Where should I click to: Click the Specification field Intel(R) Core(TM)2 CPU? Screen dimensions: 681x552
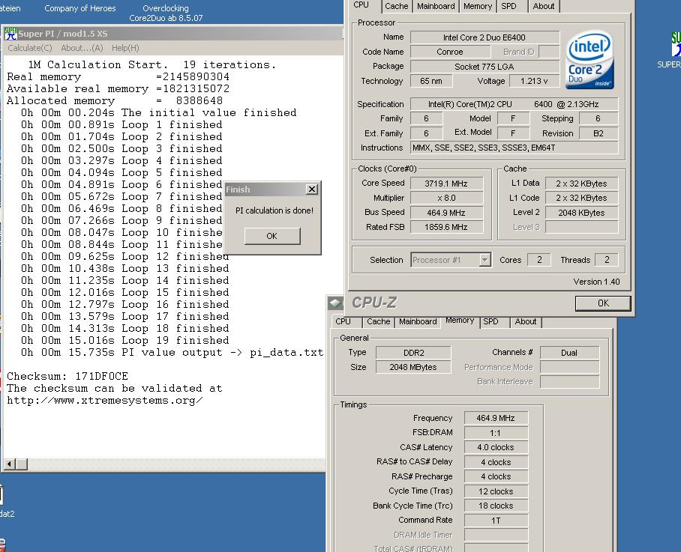tap(514, 105)
